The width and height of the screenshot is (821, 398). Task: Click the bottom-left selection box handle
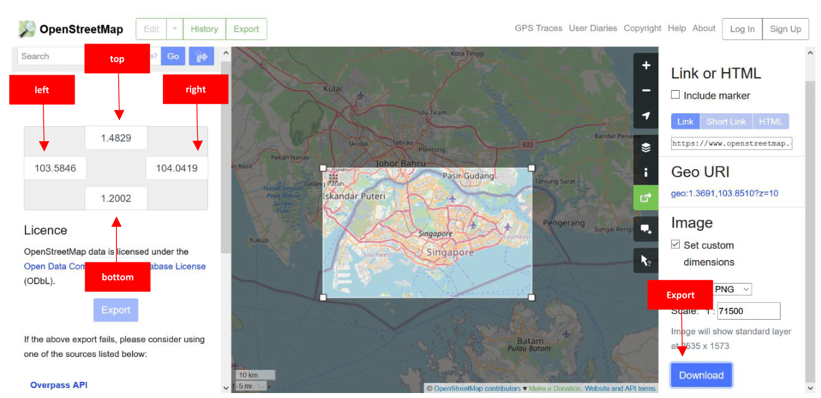pyautogui.click(x=323, y=298)
